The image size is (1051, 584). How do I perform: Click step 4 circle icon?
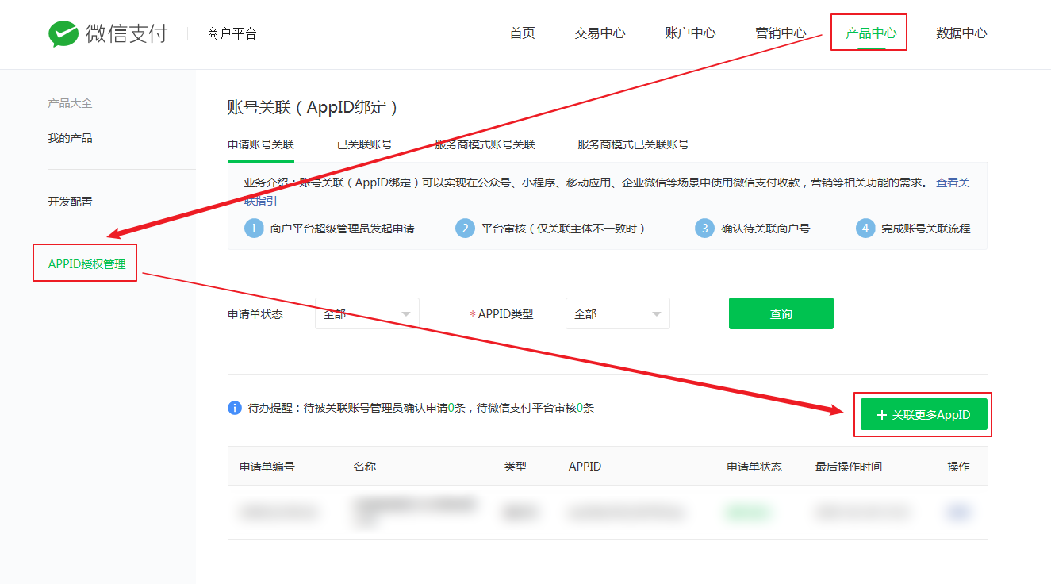click(x=865, y=229)
